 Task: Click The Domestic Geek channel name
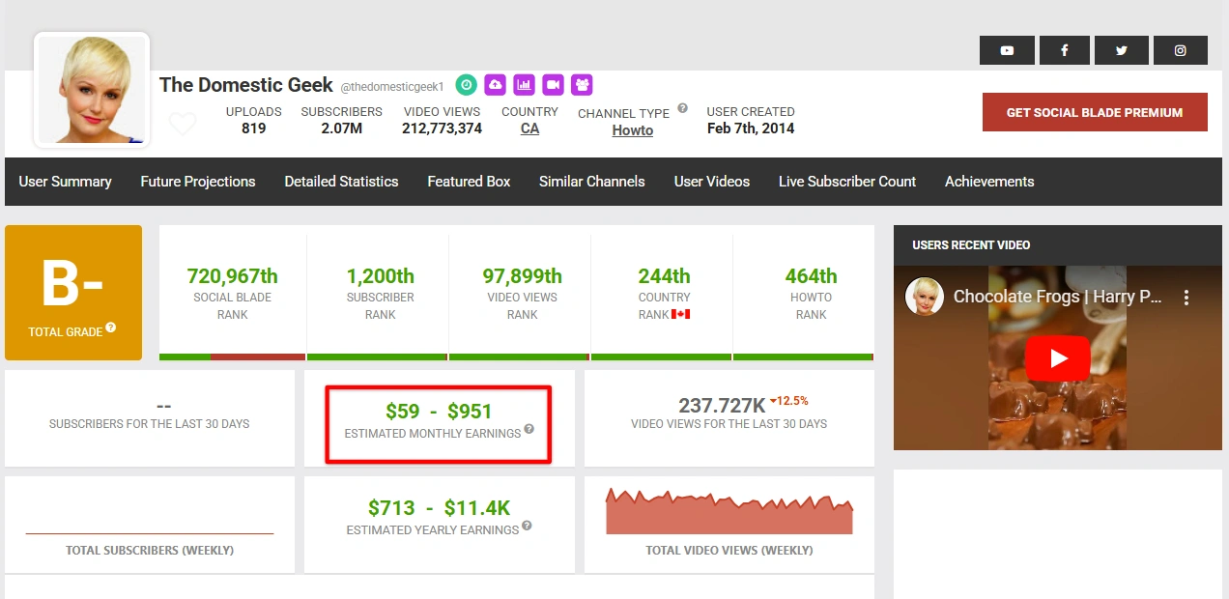246,85
